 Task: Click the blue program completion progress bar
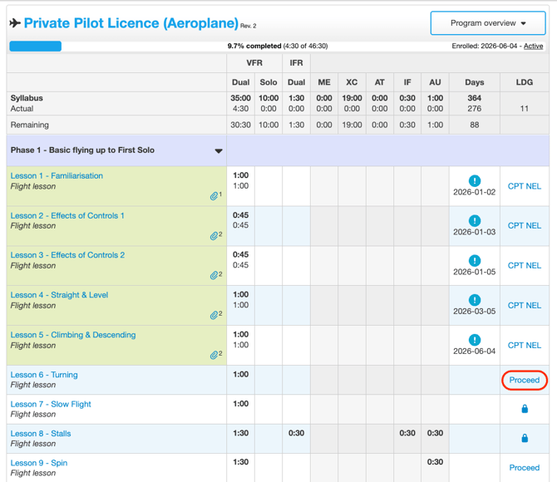tap(35, 47)
